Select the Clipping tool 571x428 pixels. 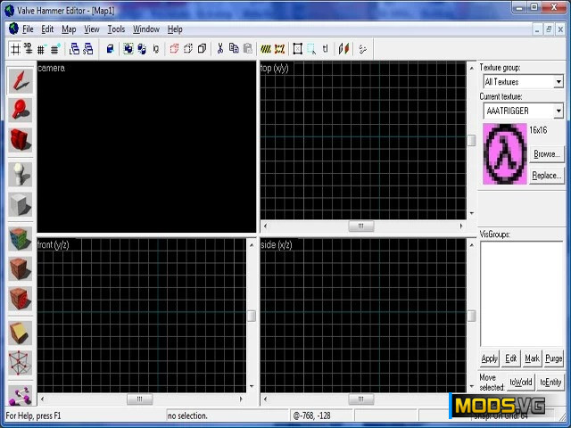pyautogui.click(x=20, y=333)
